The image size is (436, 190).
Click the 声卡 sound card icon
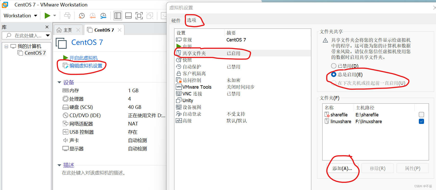(x=65, y=140)
